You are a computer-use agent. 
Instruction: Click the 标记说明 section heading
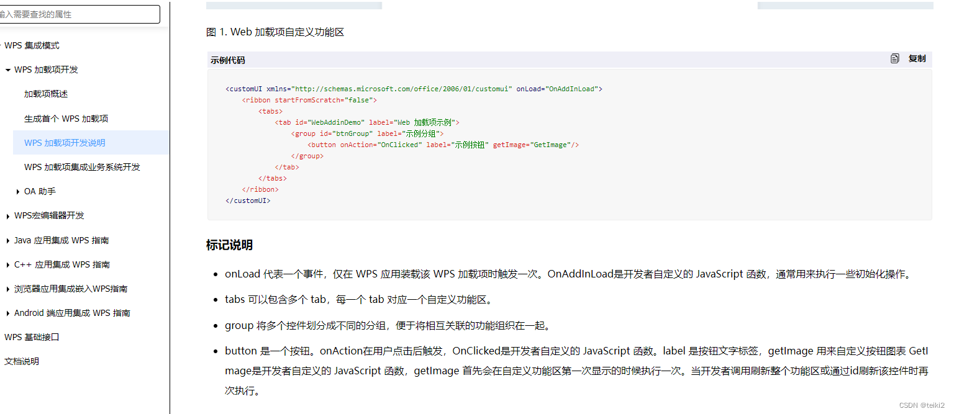tap(230, 245)
